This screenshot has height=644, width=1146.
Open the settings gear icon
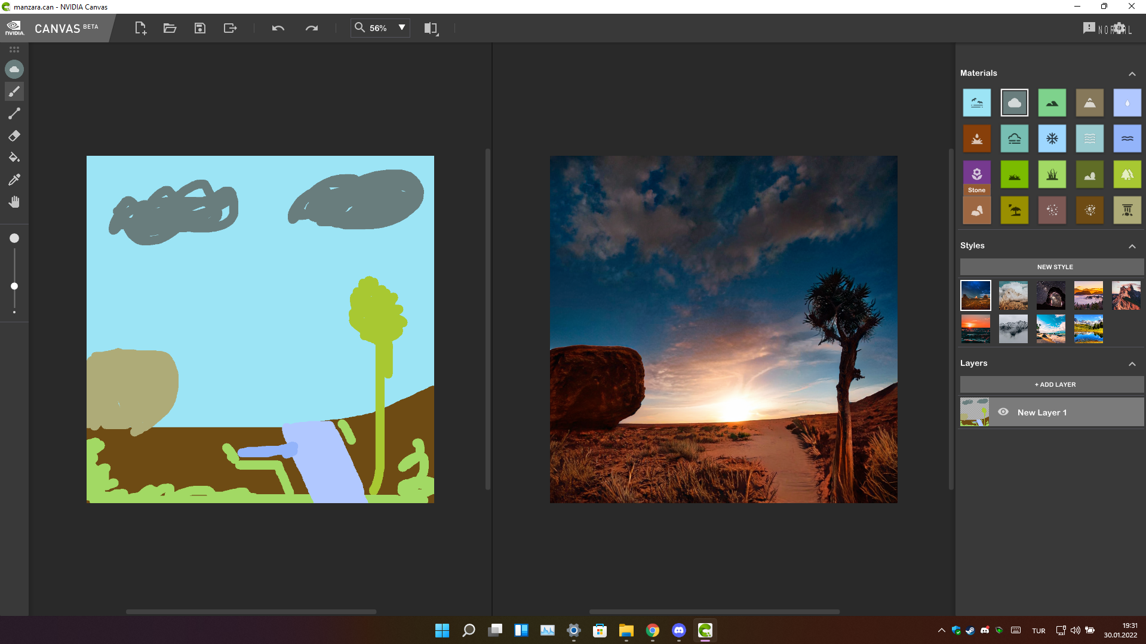(1120, 28)
